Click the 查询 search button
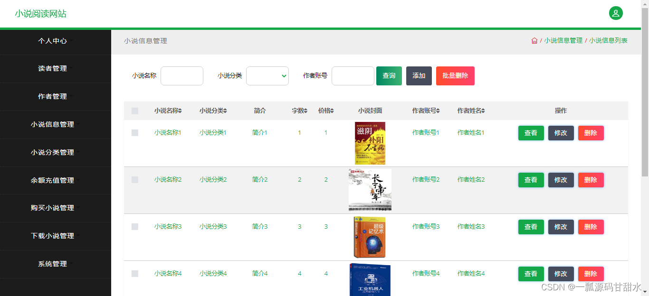 [389, 76]
